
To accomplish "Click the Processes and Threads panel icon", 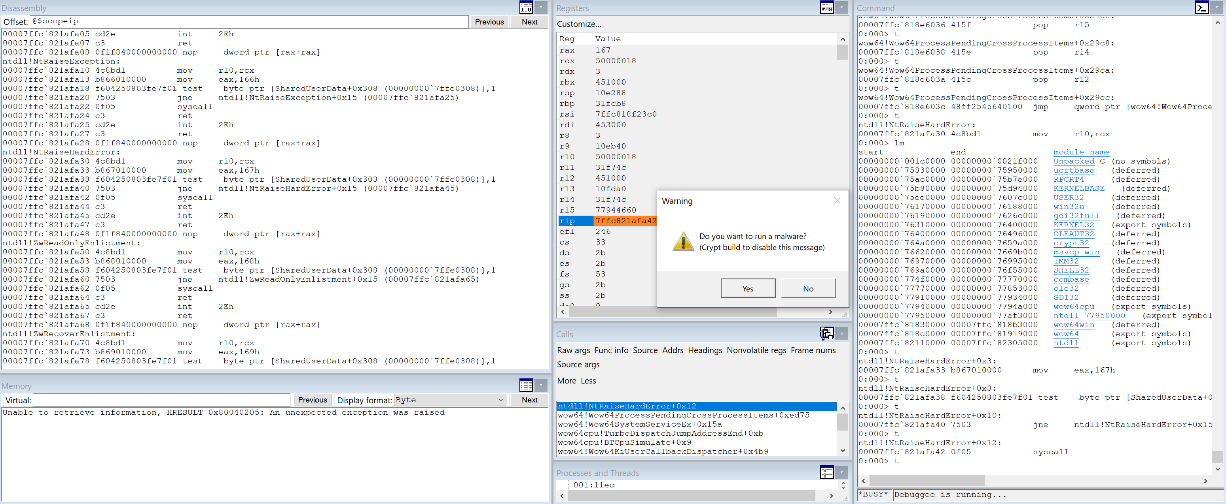I will [827, 472].
